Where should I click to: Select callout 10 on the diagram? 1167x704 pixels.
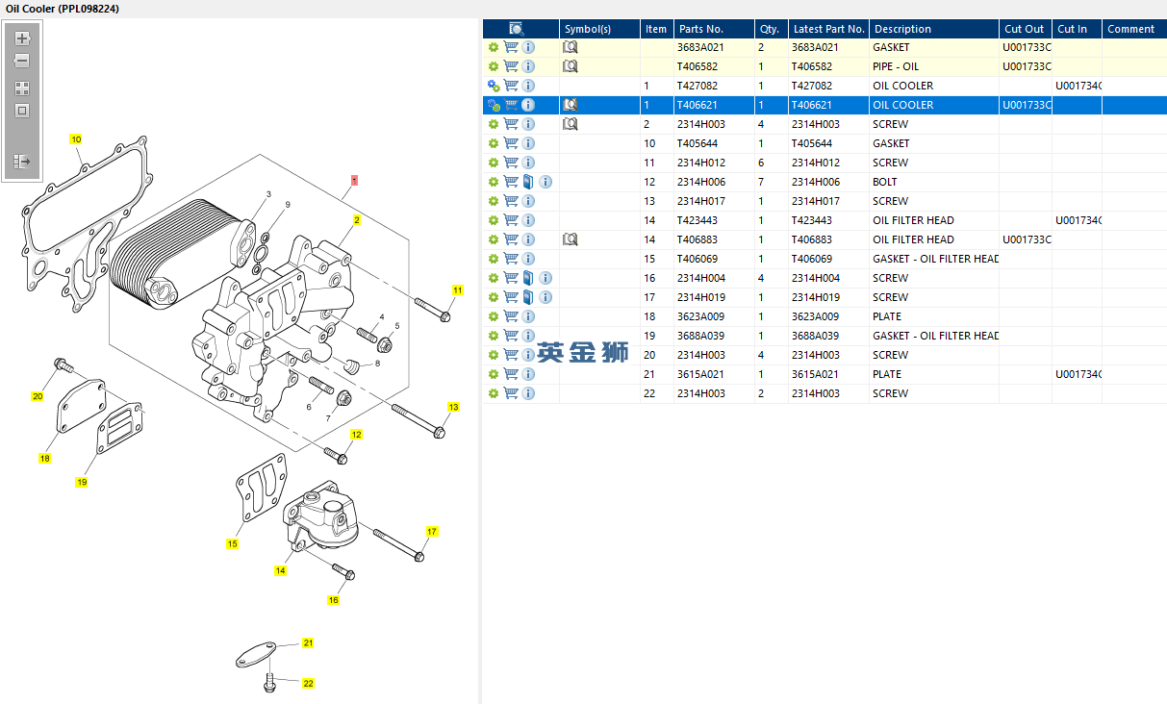coord(76,139)
